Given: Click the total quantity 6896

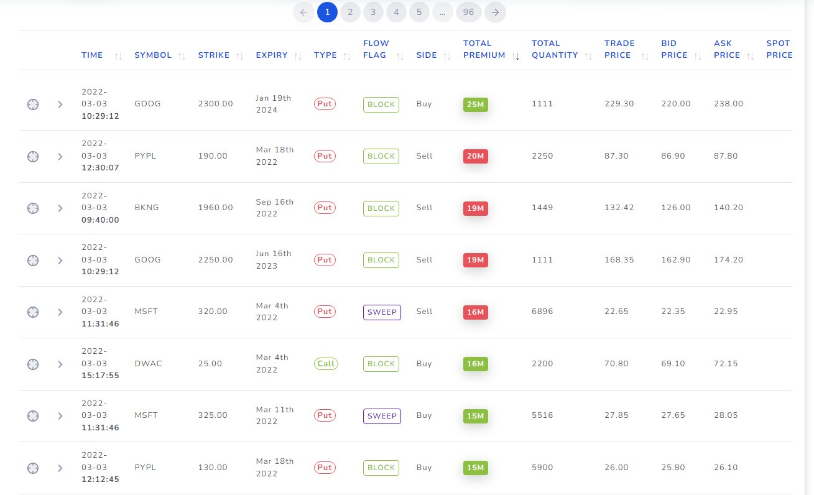Looking at the screenshot, I should pyautogui.click(x=542, y=312).
